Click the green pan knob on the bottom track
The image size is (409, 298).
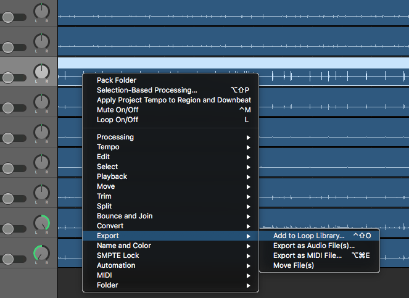(x=41, y=253)
